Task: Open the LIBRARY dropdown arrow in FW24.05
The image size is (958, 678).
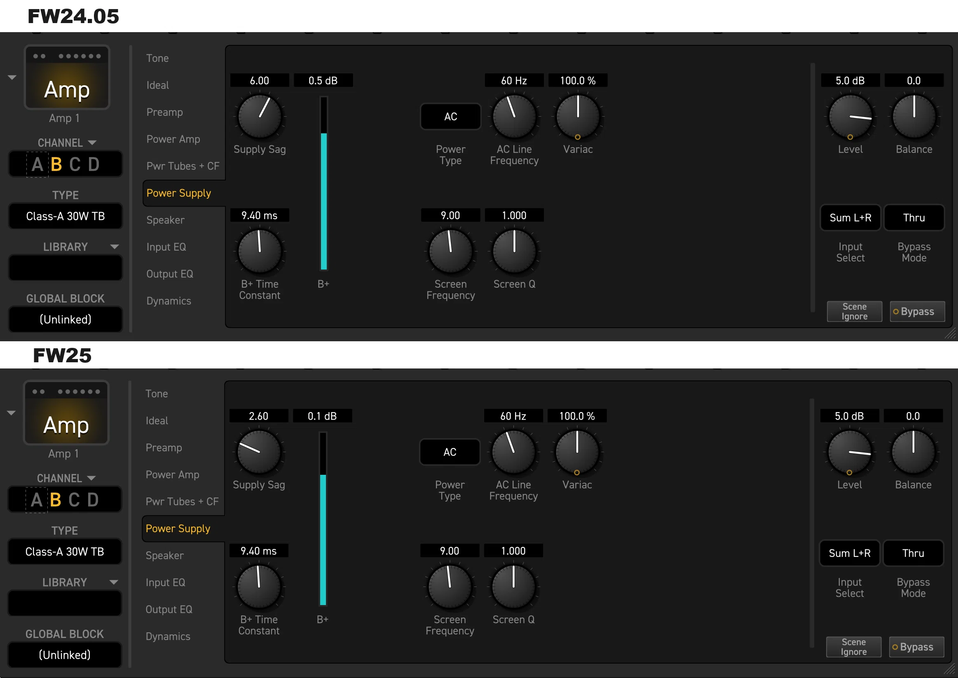Action: (115, 247)
